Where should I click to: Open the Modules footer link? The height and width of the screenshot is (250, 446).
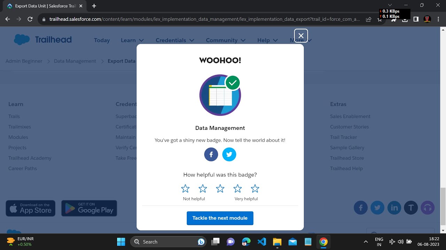18,137
